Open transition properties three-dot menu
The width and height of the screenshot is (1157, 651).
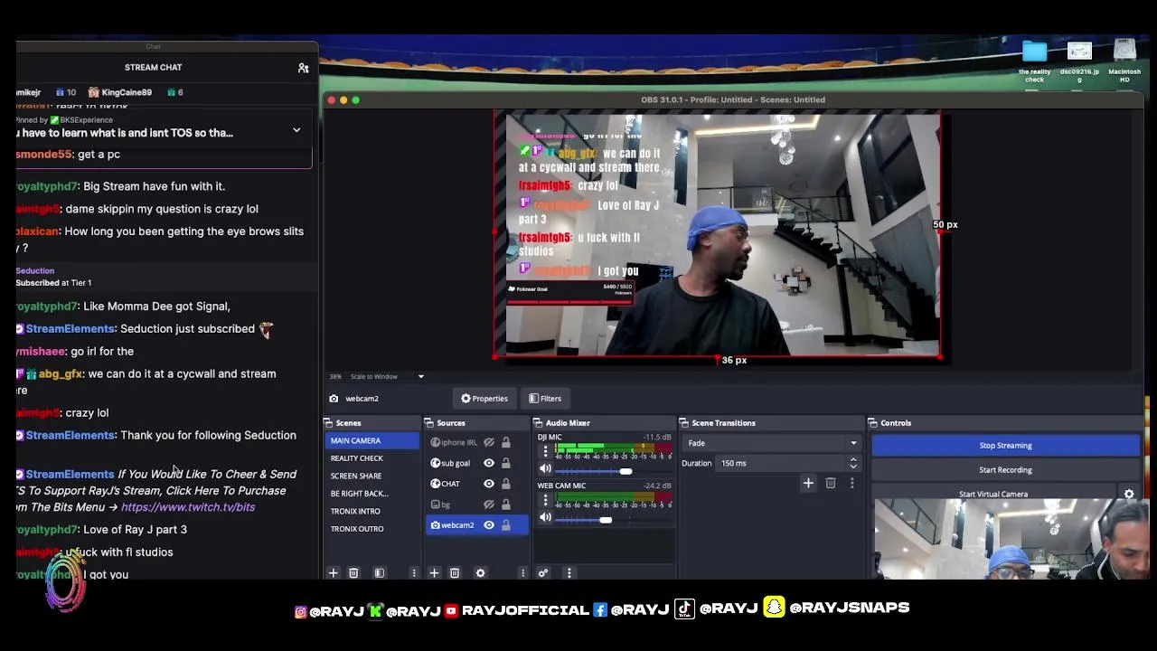coord(851,484)
